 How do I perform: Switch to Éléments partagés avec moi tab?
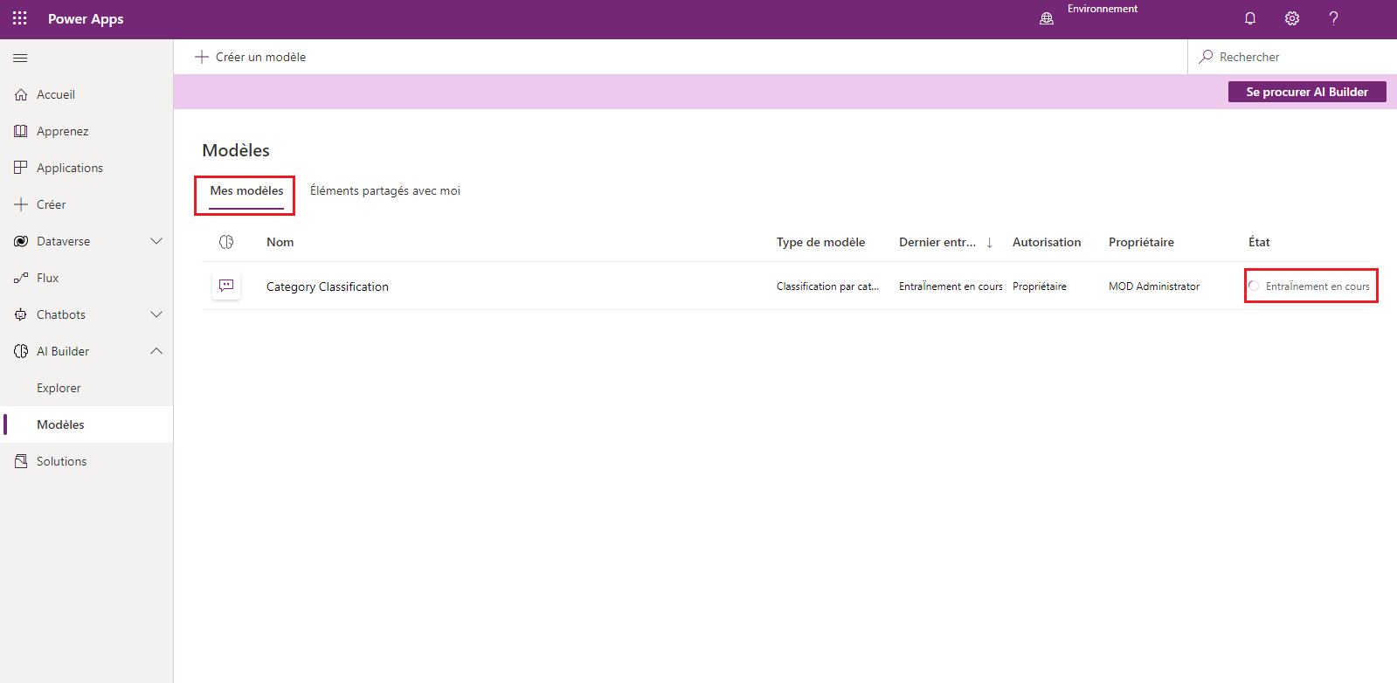[x=385, y=191]
